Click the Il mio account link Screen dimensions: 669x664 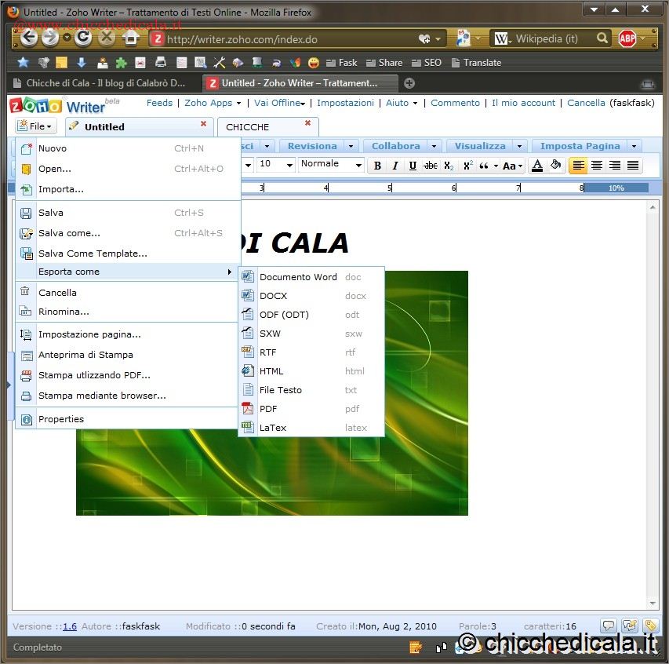523,103
